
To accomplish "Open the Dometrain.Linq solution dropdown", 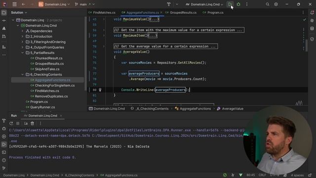I will pos(54,4).
